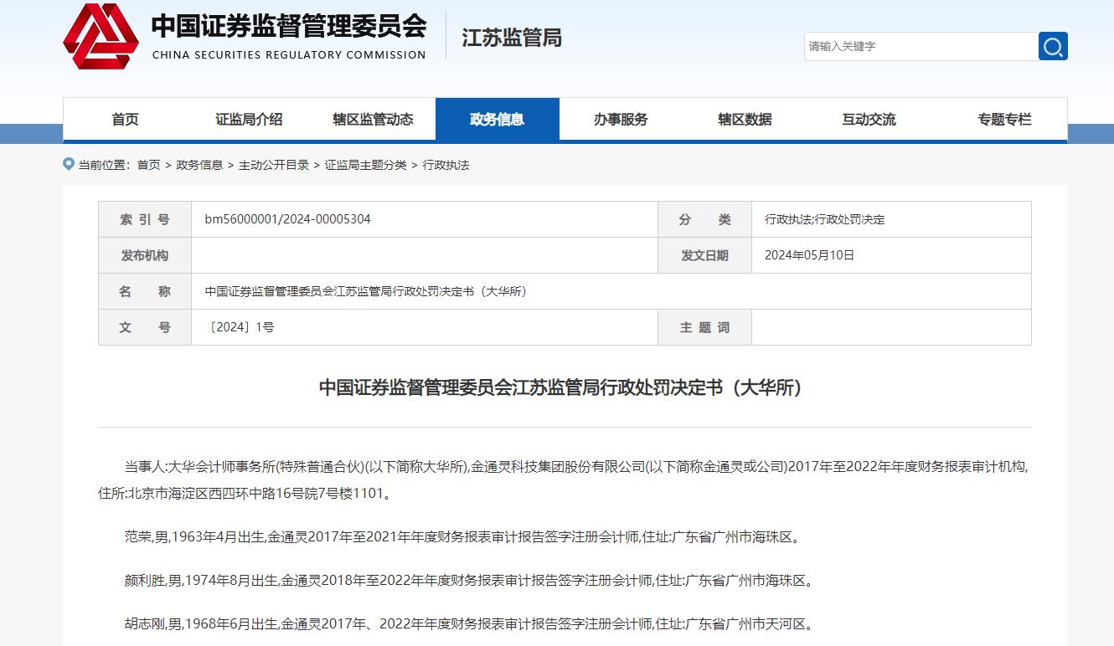Image resolution: width=1114 pixels, height=646 pixels.
Task: Click the 文 号 table label
Action: tap(145, 327)
